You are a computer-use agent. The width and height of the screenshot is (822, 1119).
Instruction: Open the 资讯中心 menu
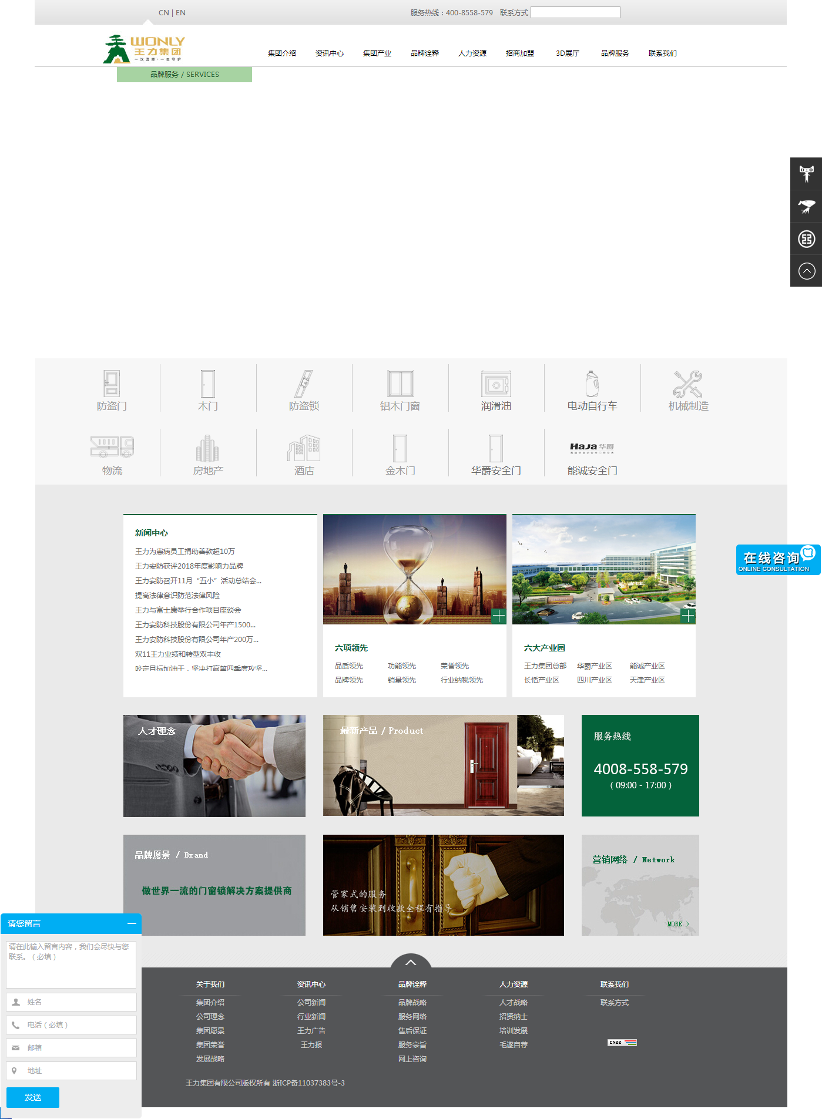point(330,53)
